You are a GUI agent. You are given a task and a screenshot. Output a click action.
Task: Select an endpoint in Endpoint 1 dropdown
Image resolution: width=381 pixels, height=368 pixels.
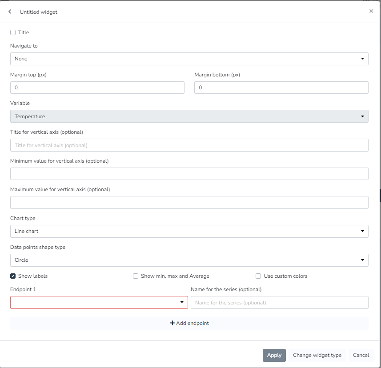[99, 302]
